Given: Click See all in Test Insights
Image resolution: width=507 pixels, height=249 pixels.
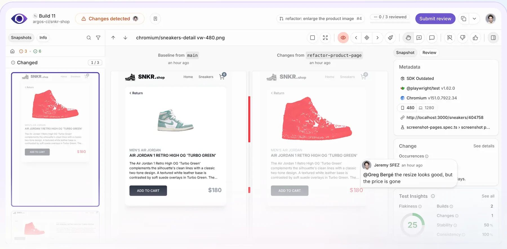Looking at the screenshot, I should click(x=488, y=196).
